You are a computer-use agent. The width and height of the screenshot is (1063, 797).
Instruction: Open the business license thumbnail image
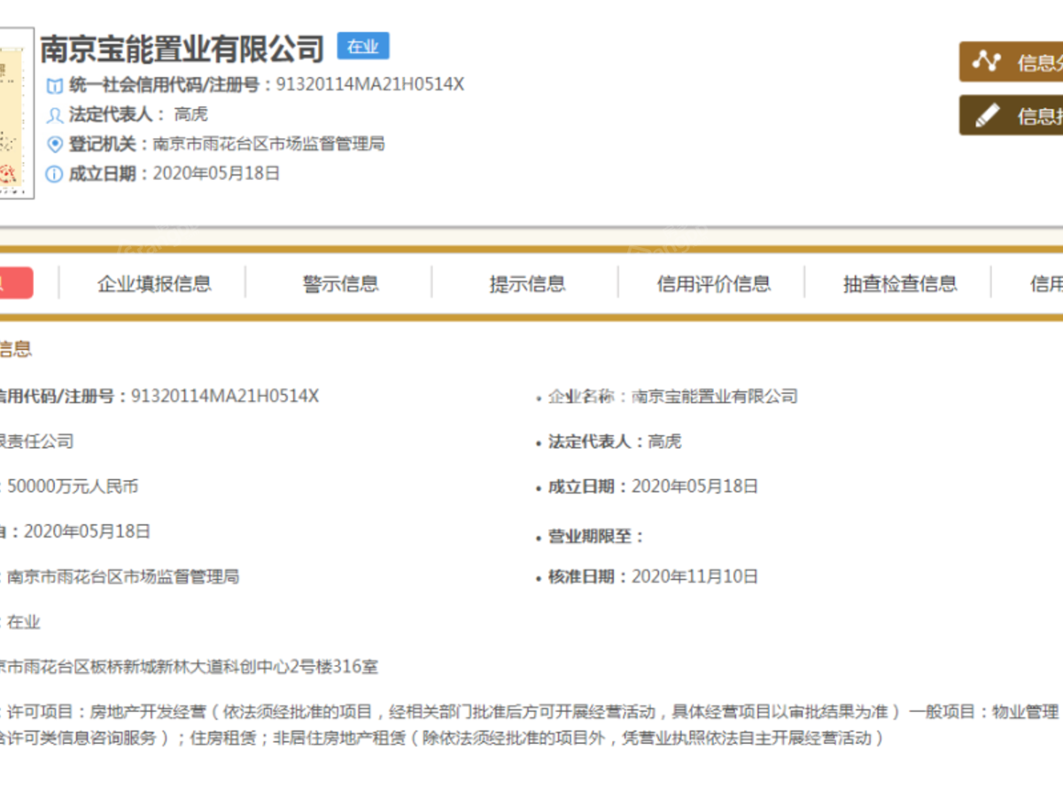click(16, 112)
